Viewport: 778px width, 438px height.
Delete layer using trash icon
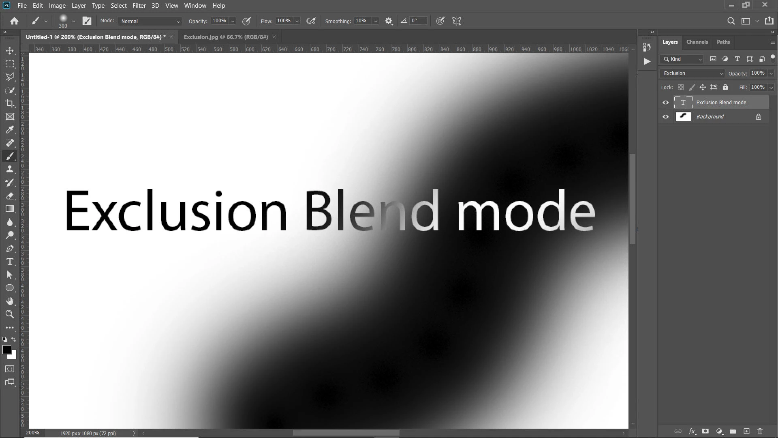[760, 431]
